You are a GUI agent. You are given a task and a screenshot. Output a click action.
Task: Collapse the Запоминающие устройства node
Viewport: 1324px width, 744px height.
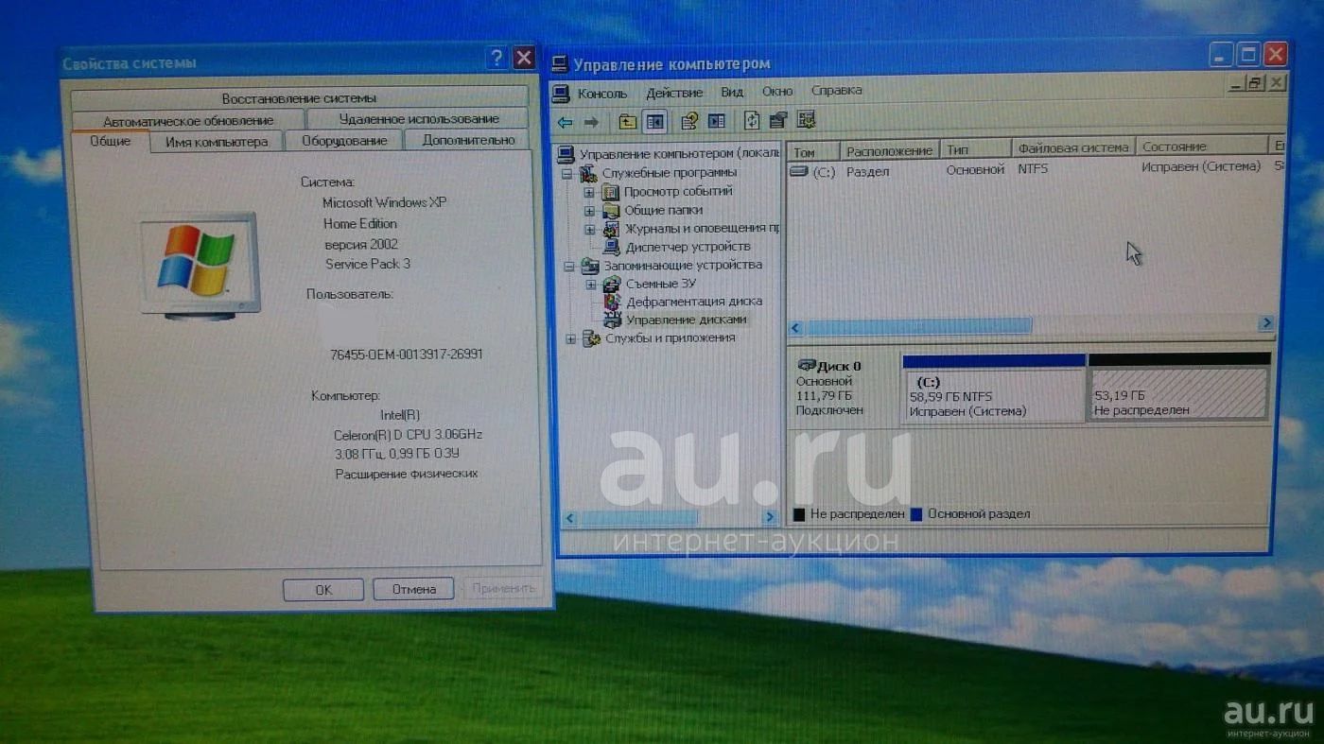pos(568,266)
